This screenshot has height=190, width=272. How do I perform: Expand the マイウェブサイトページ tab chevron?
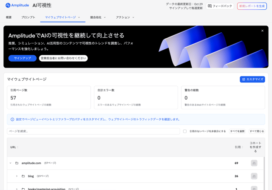pos(79,17)
